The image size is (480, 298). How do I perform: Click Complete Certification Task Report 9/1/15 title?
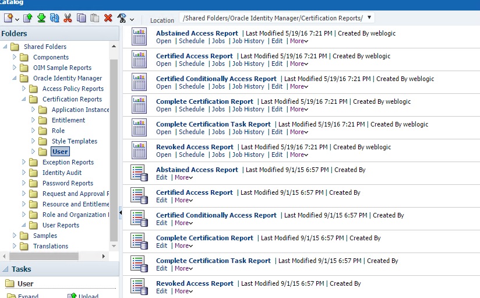[x=213, y=261]
